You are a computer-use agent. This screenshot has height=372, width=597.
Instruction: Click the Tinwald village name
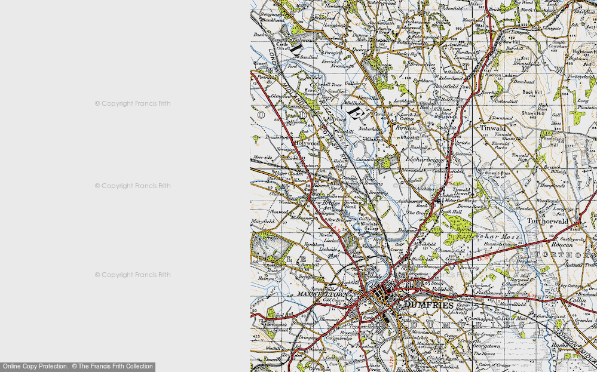[492, 128]
